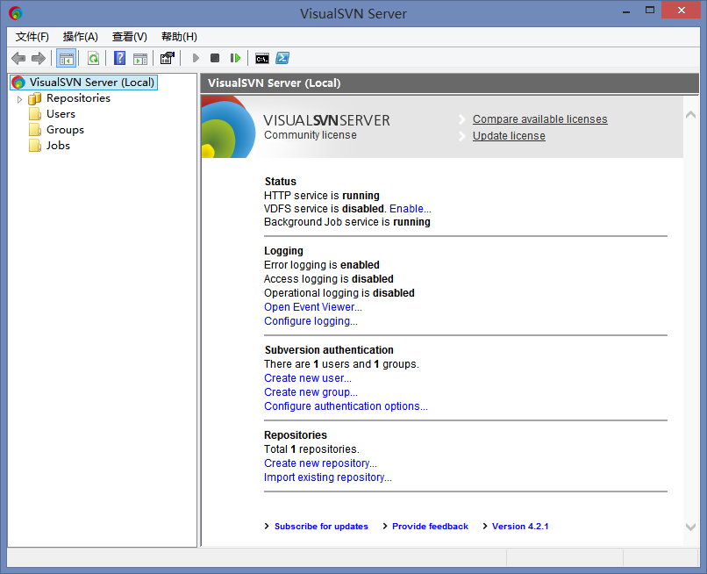Click the Users folder icon
Image resolution: width=707 pixels, height=574 pixels.
(x=35, y=114)
